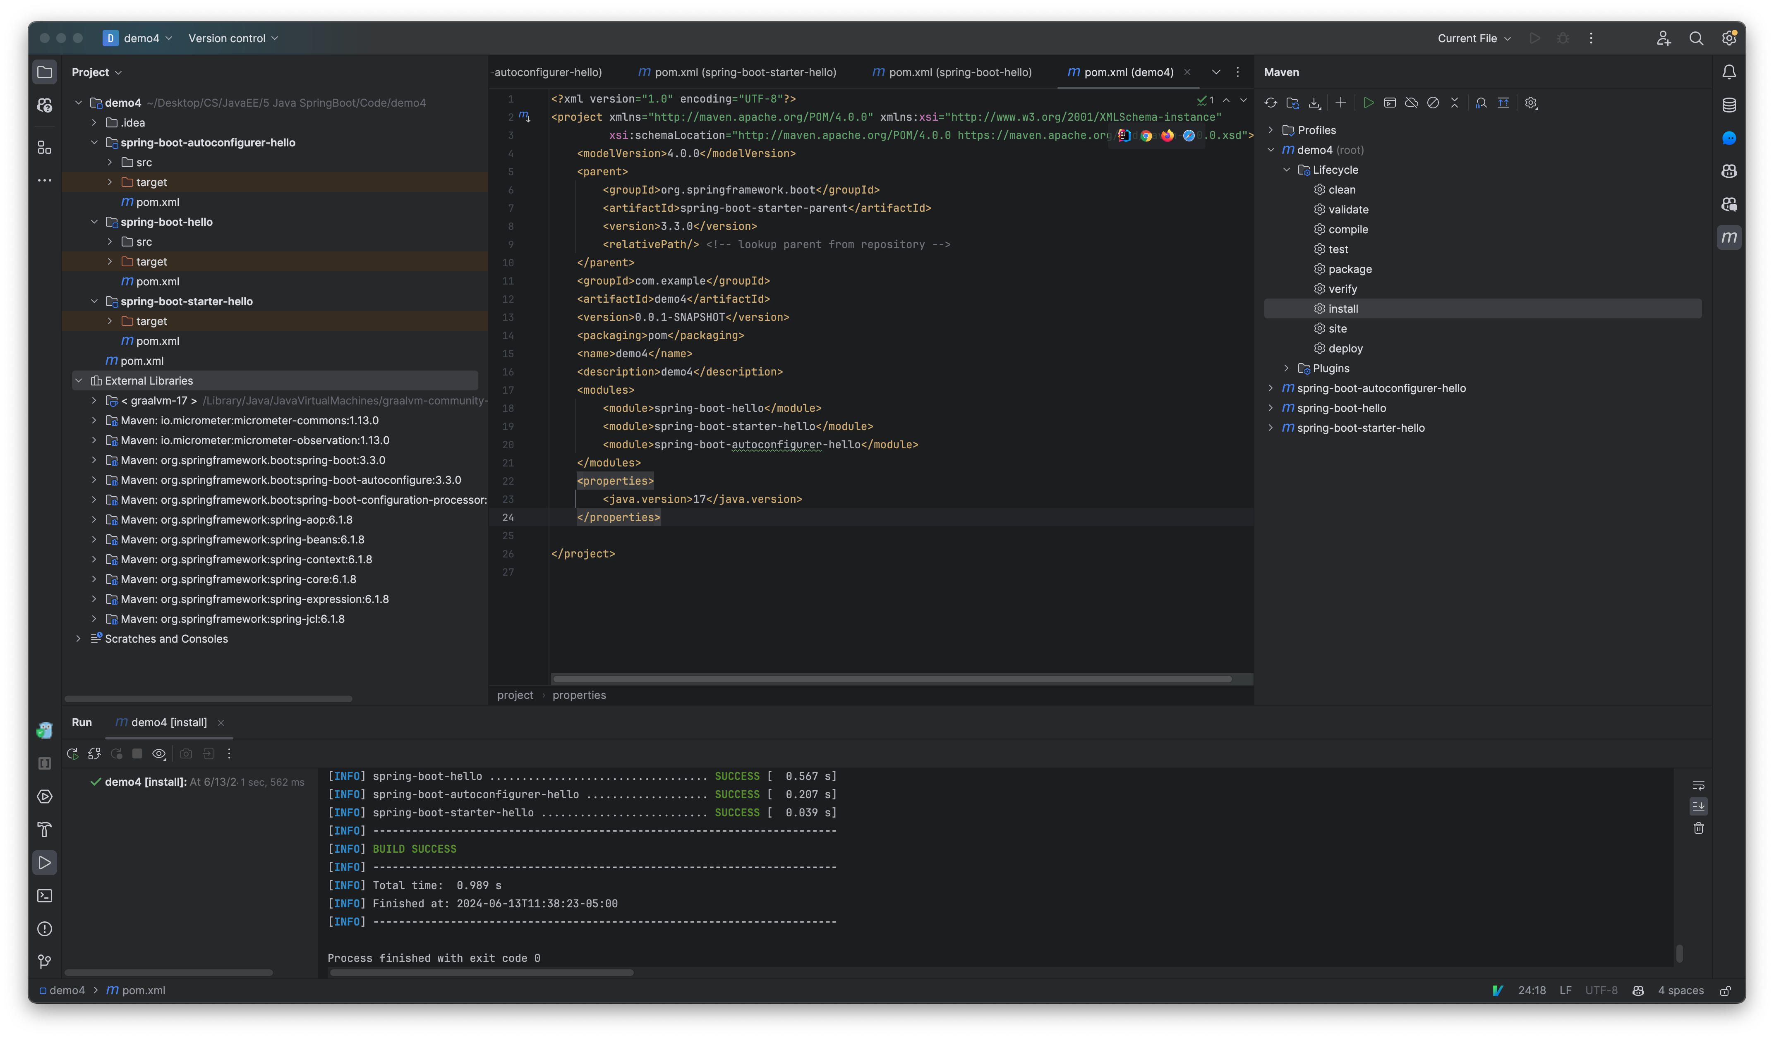Open more options in Run toolbar
This screenshot has width=1774, height=1038.
[x=229, y=754]
